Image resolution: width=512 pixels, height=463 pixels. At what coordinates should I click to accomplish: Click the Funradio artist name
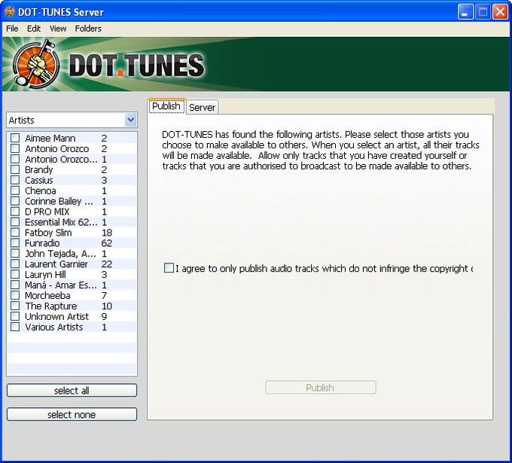42,243
